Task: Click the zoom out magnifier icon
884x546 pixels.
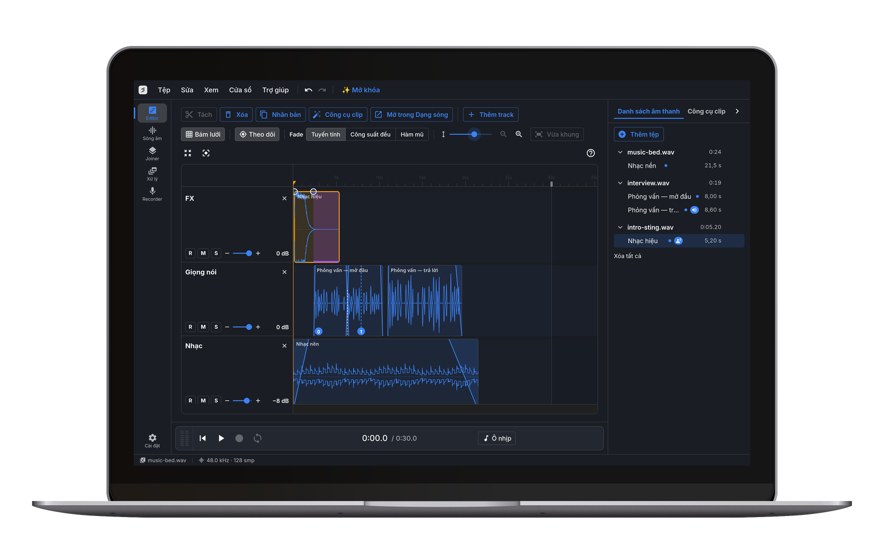Action: coord(504,134)
